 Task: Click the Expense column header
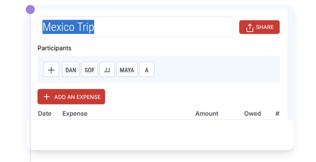click(x=75, y=114)
